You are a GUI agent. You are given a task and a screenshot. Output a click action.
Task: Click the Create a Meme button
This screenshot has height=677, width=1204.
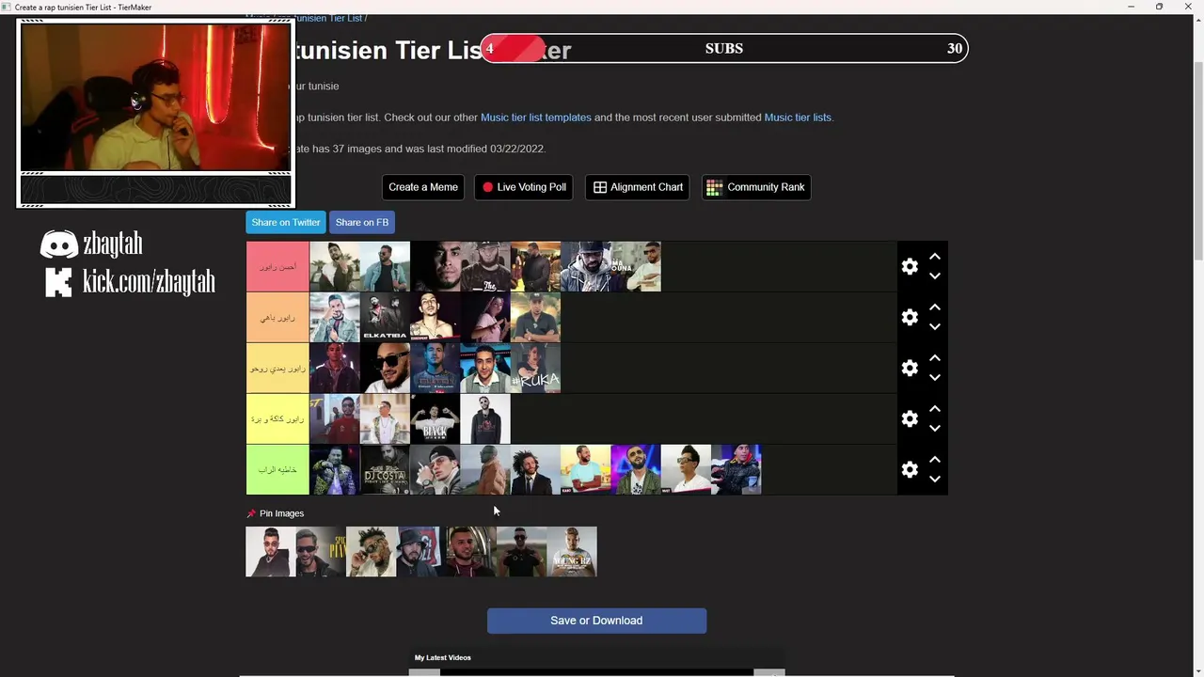tap(423, 187)
